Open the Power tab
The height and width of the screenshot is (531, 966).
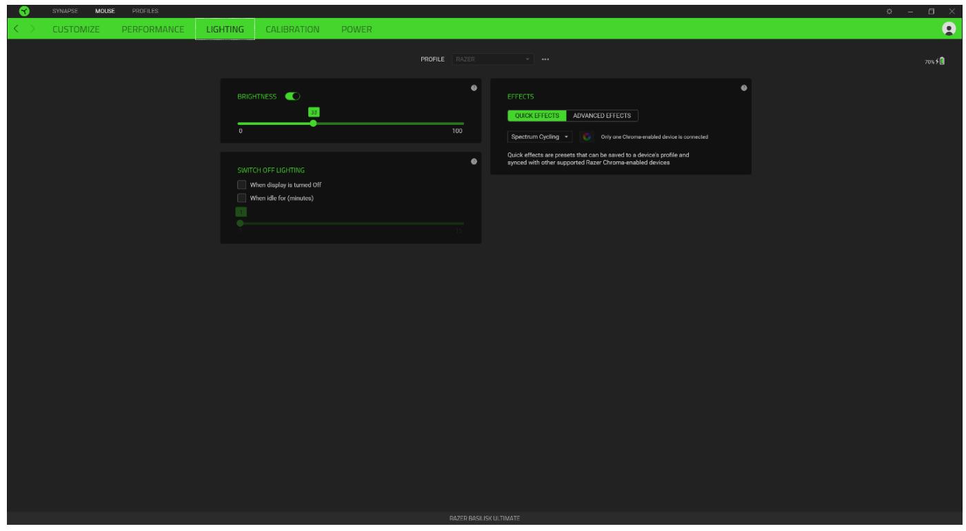point(356,30)
